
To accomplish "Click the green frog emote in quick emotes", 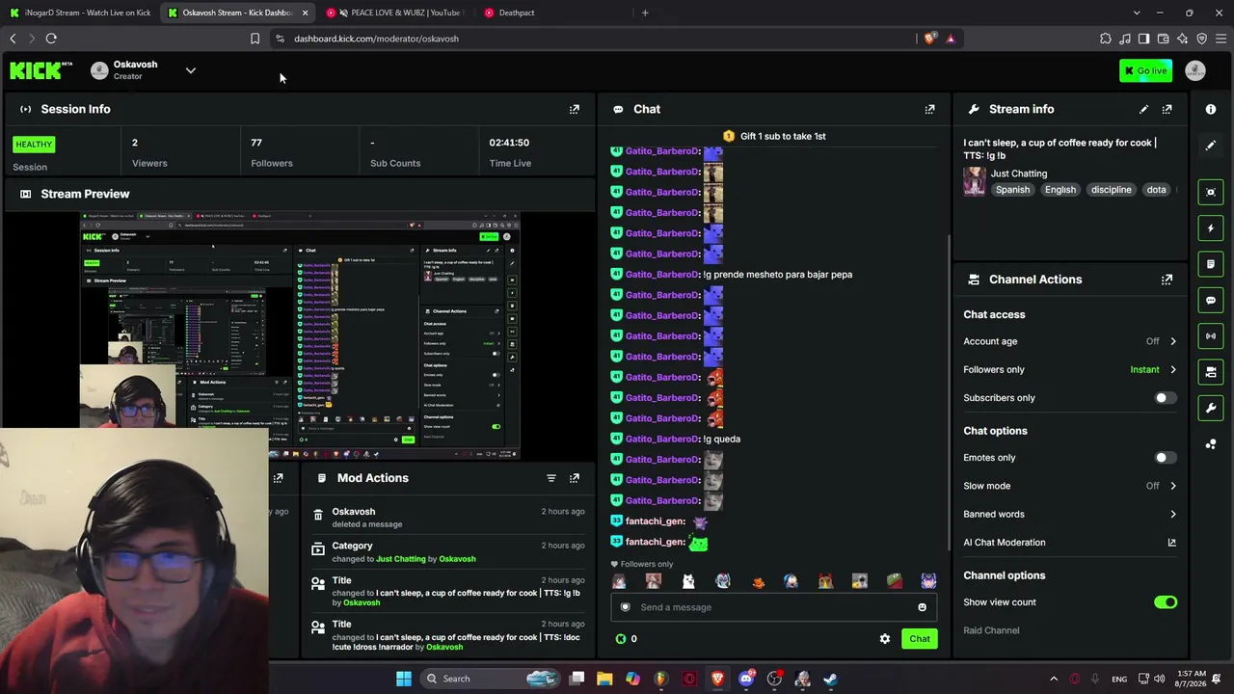I will coord(894,581).
